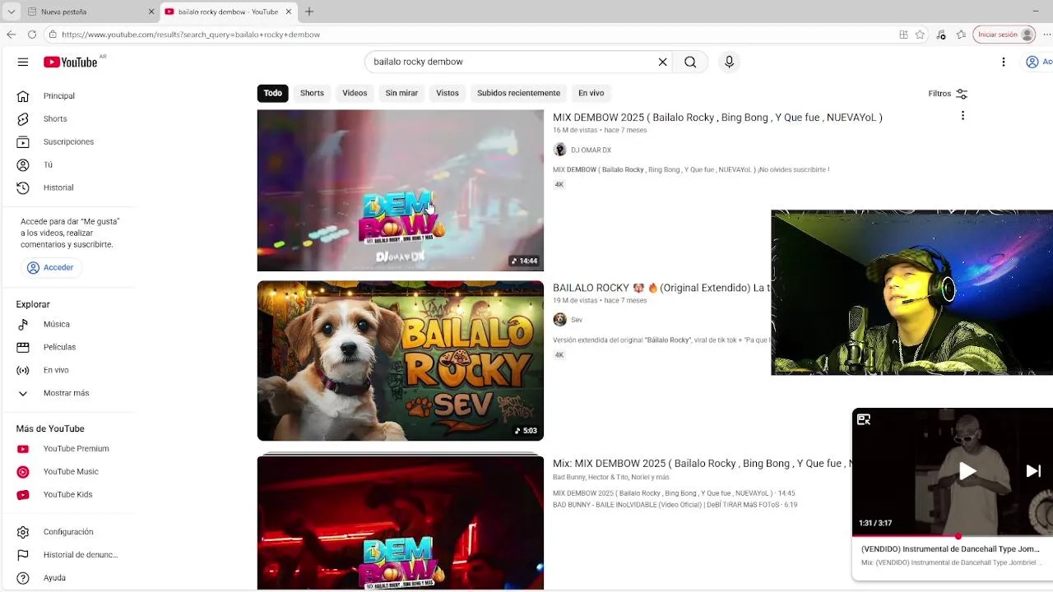1053x592 pixels.
Task: Select the En vivo filter chip
Action: pos(591,93)
